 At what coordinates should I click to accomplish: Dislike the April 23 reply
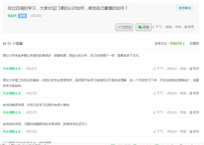coord(162,93)
